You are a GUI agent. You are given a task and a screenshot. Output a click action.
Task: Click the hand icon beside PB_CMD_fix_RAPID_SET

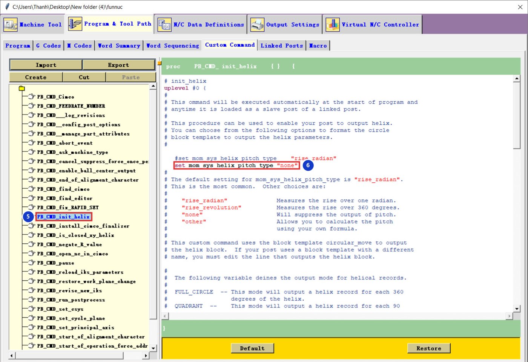pyautogui.click(x=32, y=208)
